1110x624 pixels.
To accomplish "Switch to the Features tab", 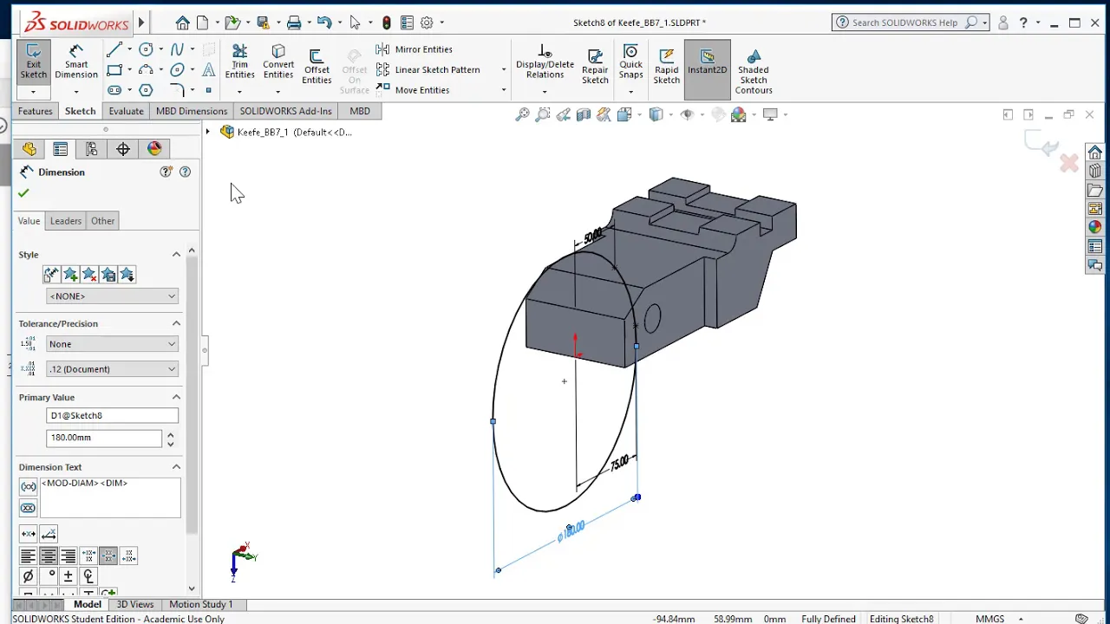I will click(x=36, y=111).
